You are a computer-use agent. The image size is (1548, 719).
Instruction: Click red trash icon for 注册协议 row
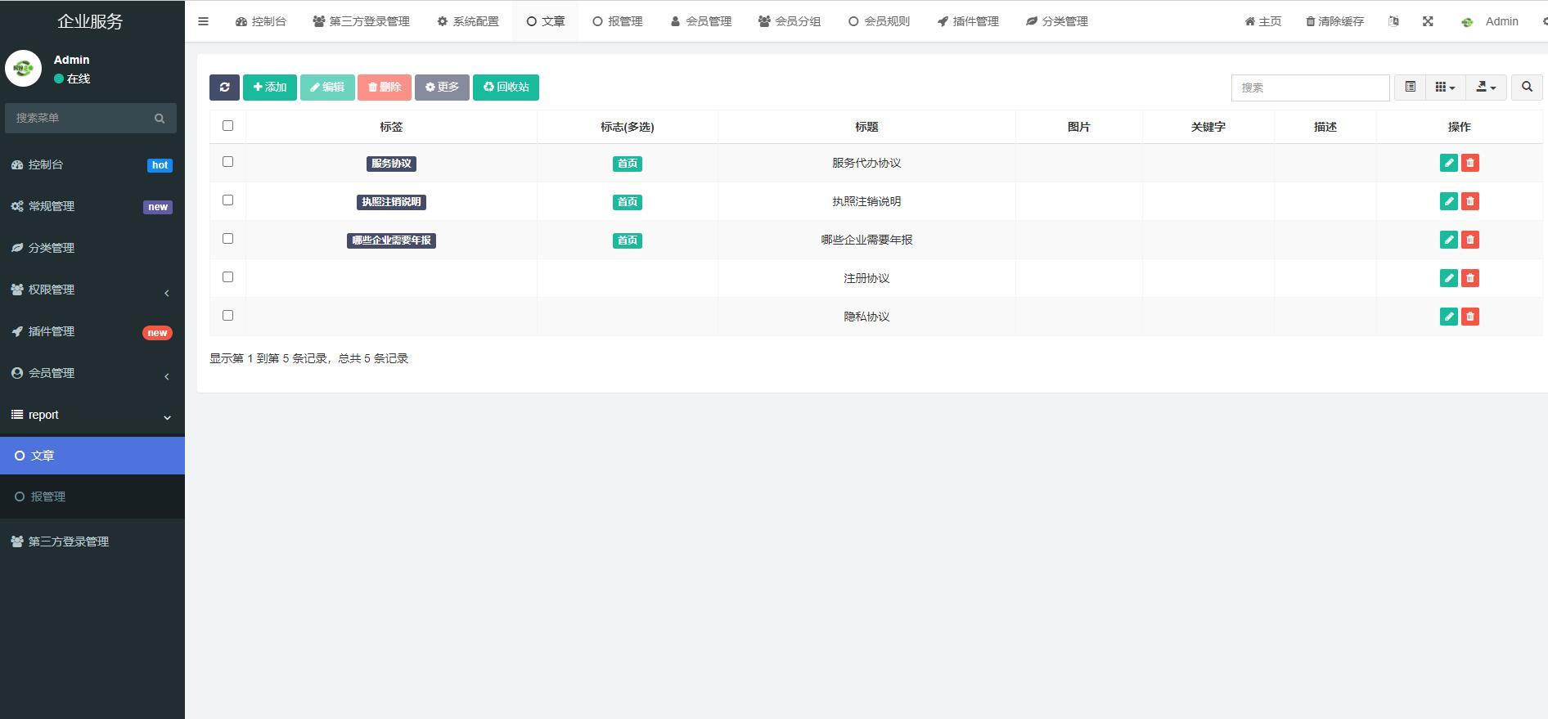1470,278
